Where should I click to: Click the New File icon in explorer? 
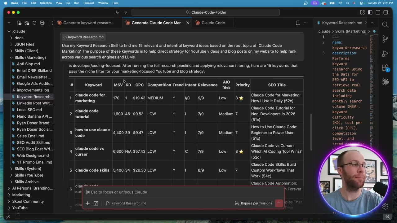point(19,23)
